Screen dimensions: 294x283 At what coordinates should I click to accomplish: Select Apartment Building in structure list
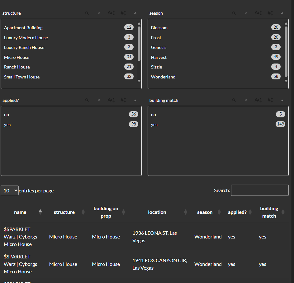tap(23, 28)
